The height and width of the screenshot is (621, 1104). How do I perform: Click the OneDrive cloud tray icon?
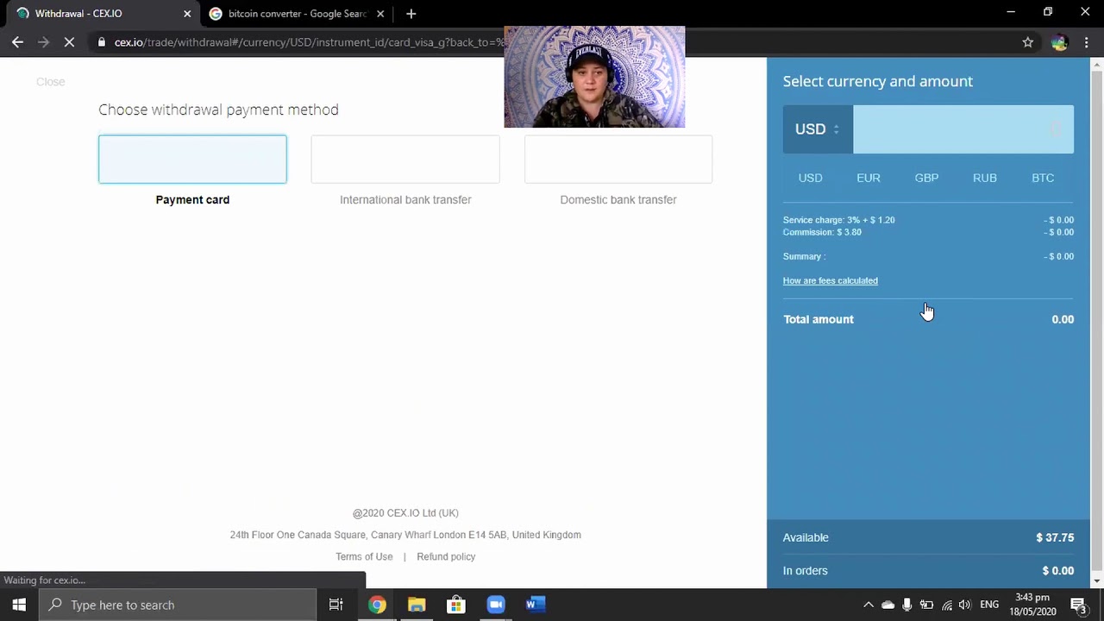888,605
